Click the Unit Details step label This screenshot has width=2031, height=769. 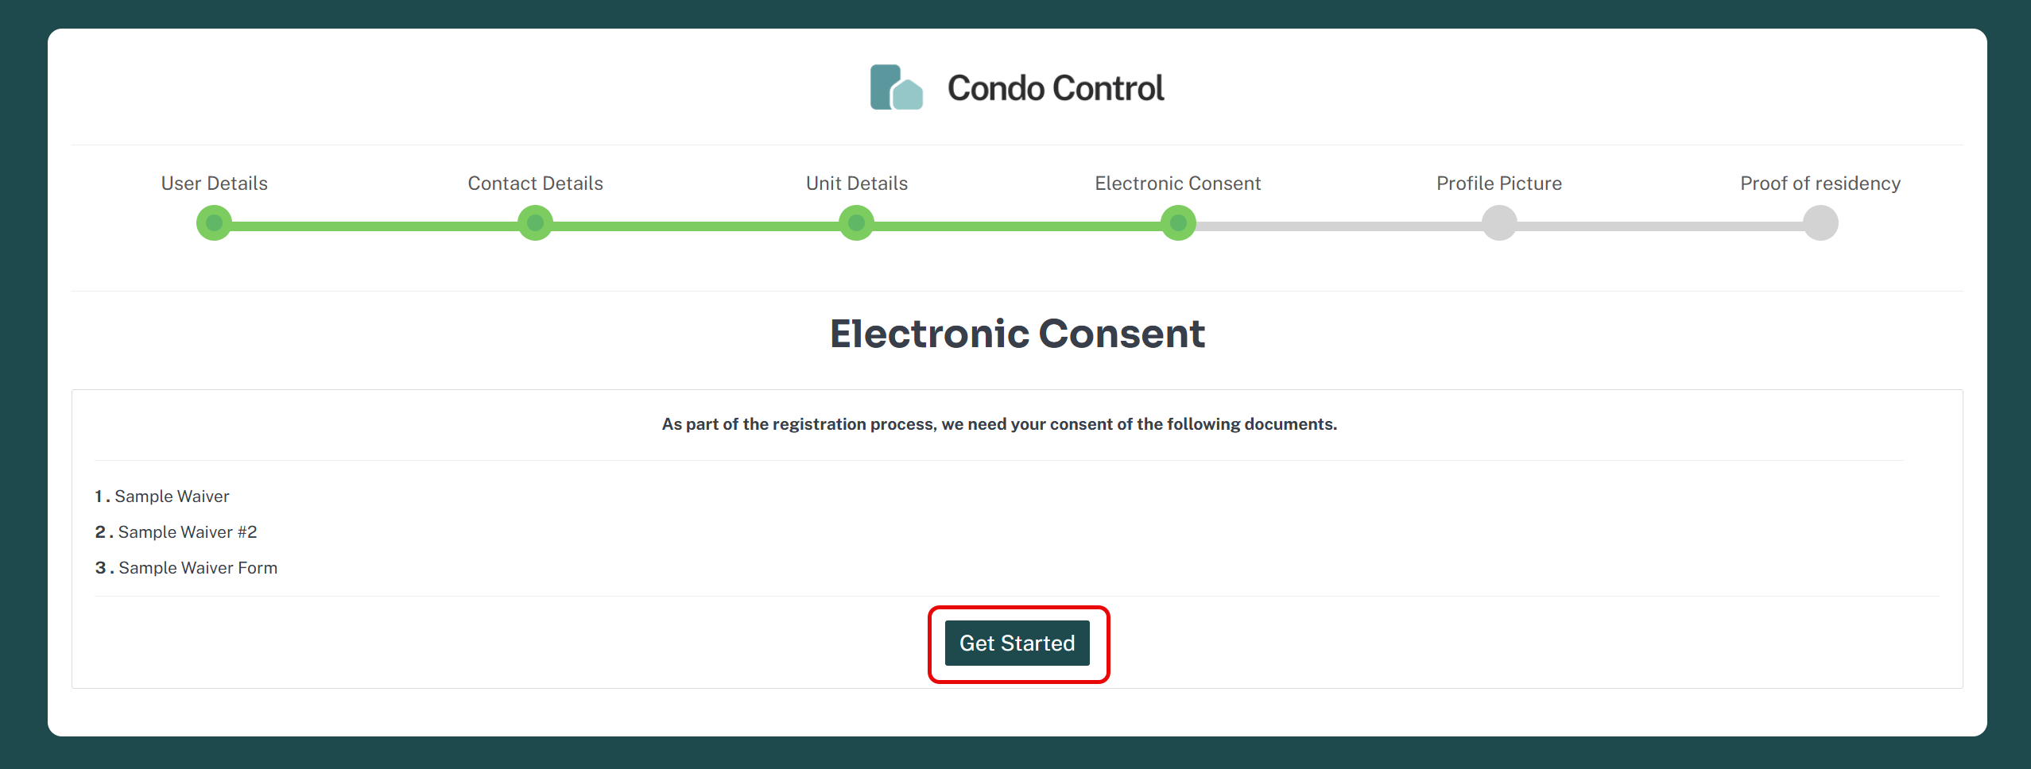(x=857, y=184)
